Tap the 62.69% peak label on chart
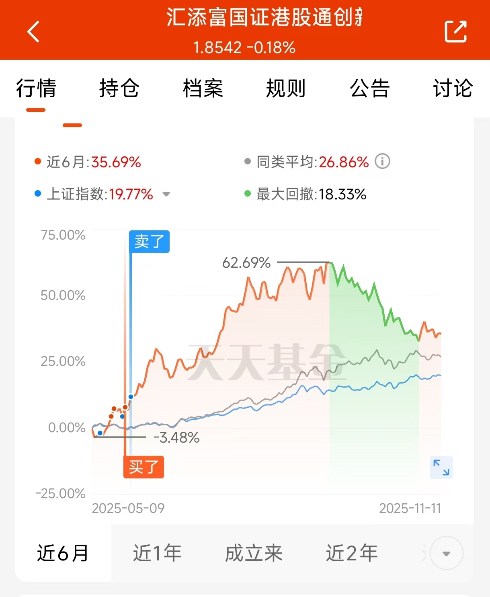490x597 pixels. pos(246,263)
